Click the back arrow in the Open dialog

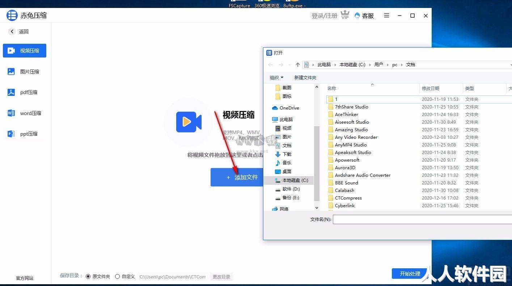pyautogui.click(x=270, y=65)
